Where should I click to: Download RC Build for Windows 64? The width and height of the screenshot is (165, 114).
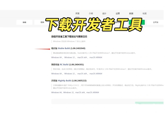pyautogui.click(x=56, y=74)
